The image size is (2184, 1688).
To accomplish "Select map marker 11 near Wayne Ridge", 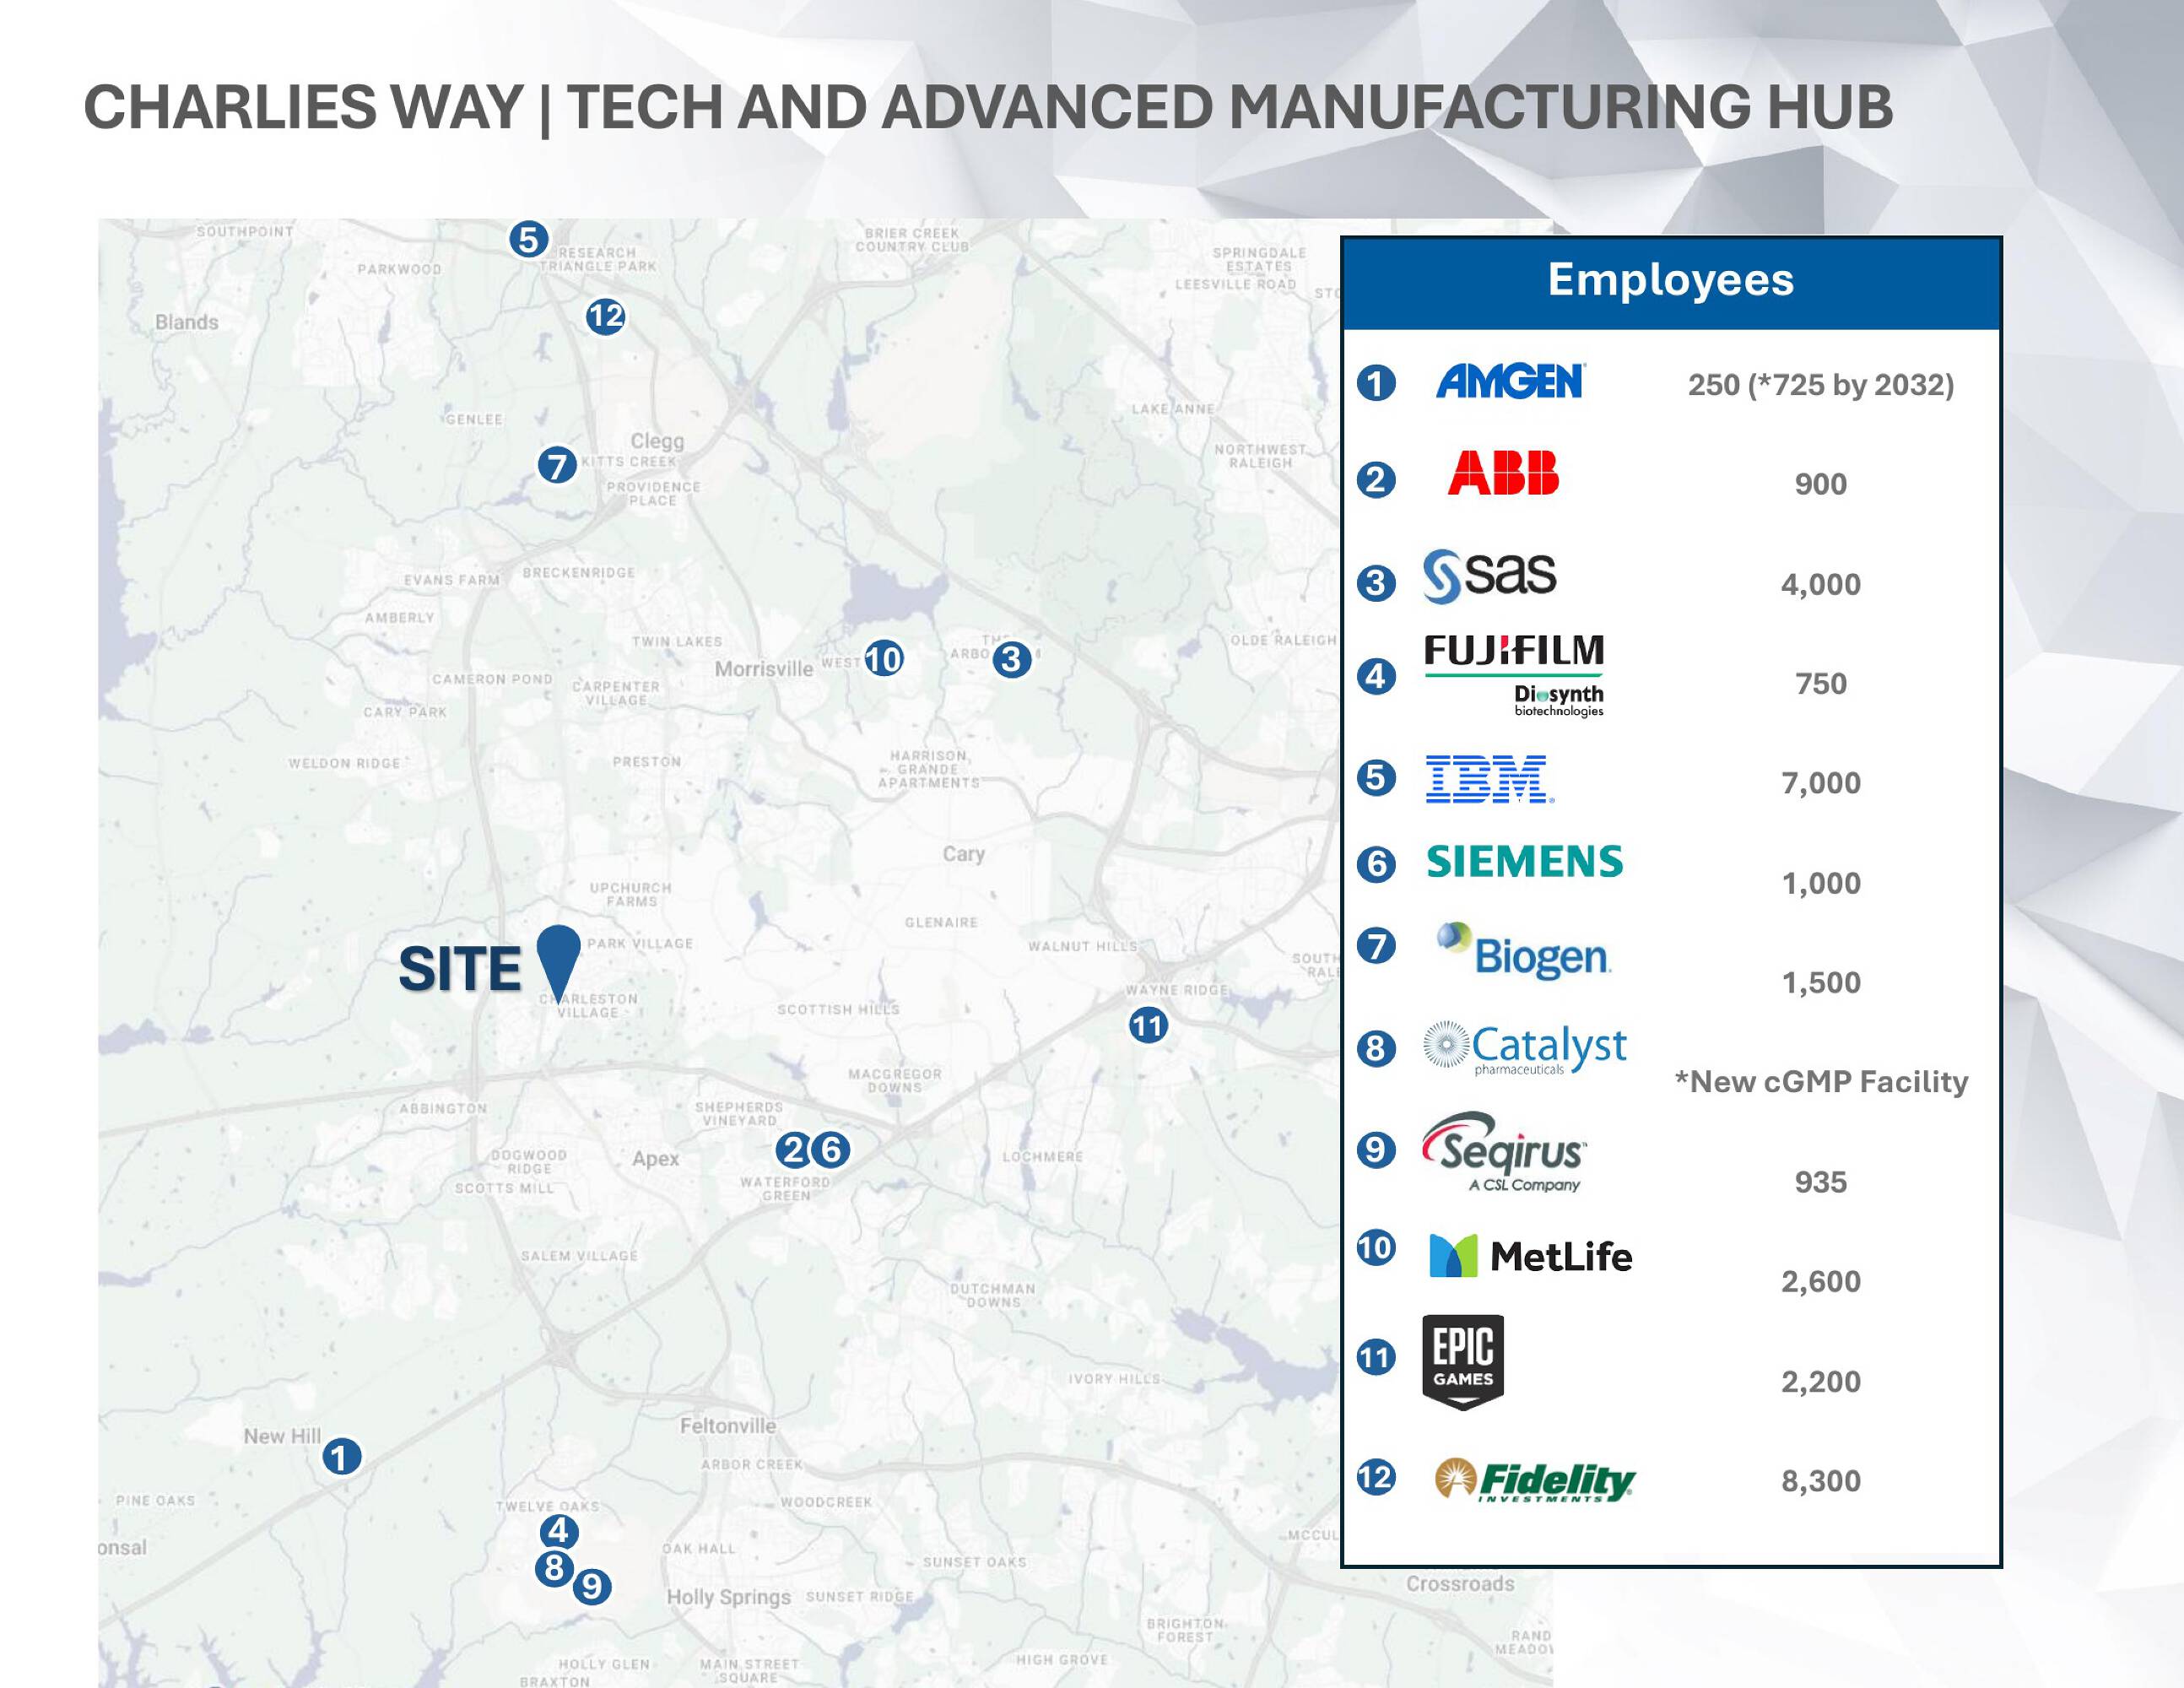I will [x=1148, y=1025].
